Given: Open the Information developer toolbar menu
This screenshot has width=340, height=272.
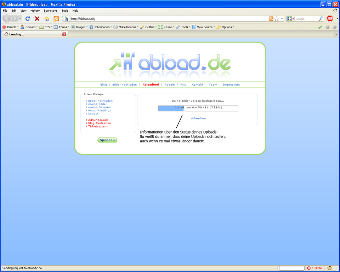Looking at the screenshot, I should (100, 27).
